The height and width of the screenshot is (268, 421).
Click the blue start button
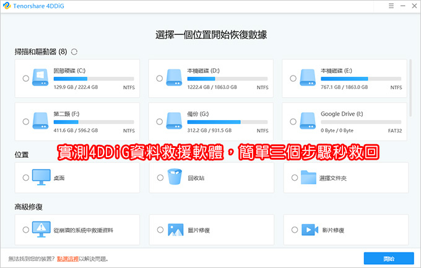389,259
